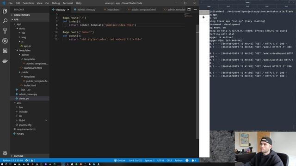Screen dimensions: 296x166
Task: Change the CRLF line ending
Action: tap(169, 160)
